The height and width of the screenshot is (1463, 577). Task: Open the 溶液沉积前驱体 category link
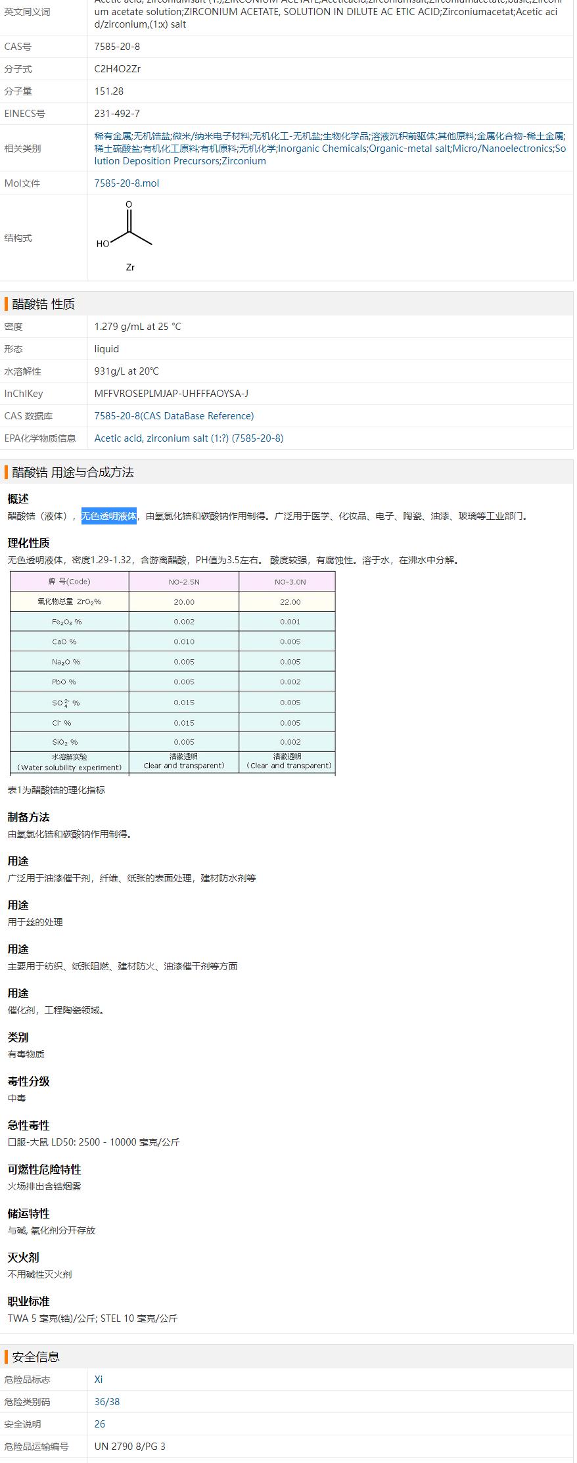(x=403, y=136)
